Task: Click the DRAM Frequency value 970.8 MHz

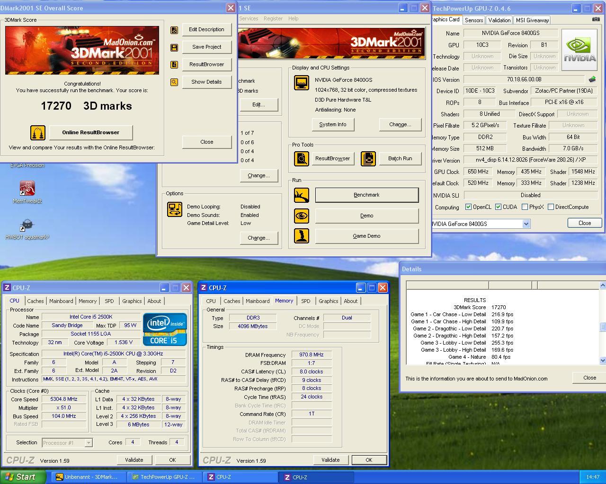Action: tap(311, 355)
